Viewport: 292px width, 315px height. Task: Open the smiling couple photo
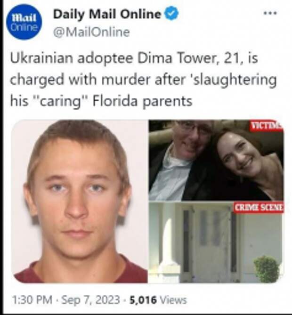click(x=216, y=160)
